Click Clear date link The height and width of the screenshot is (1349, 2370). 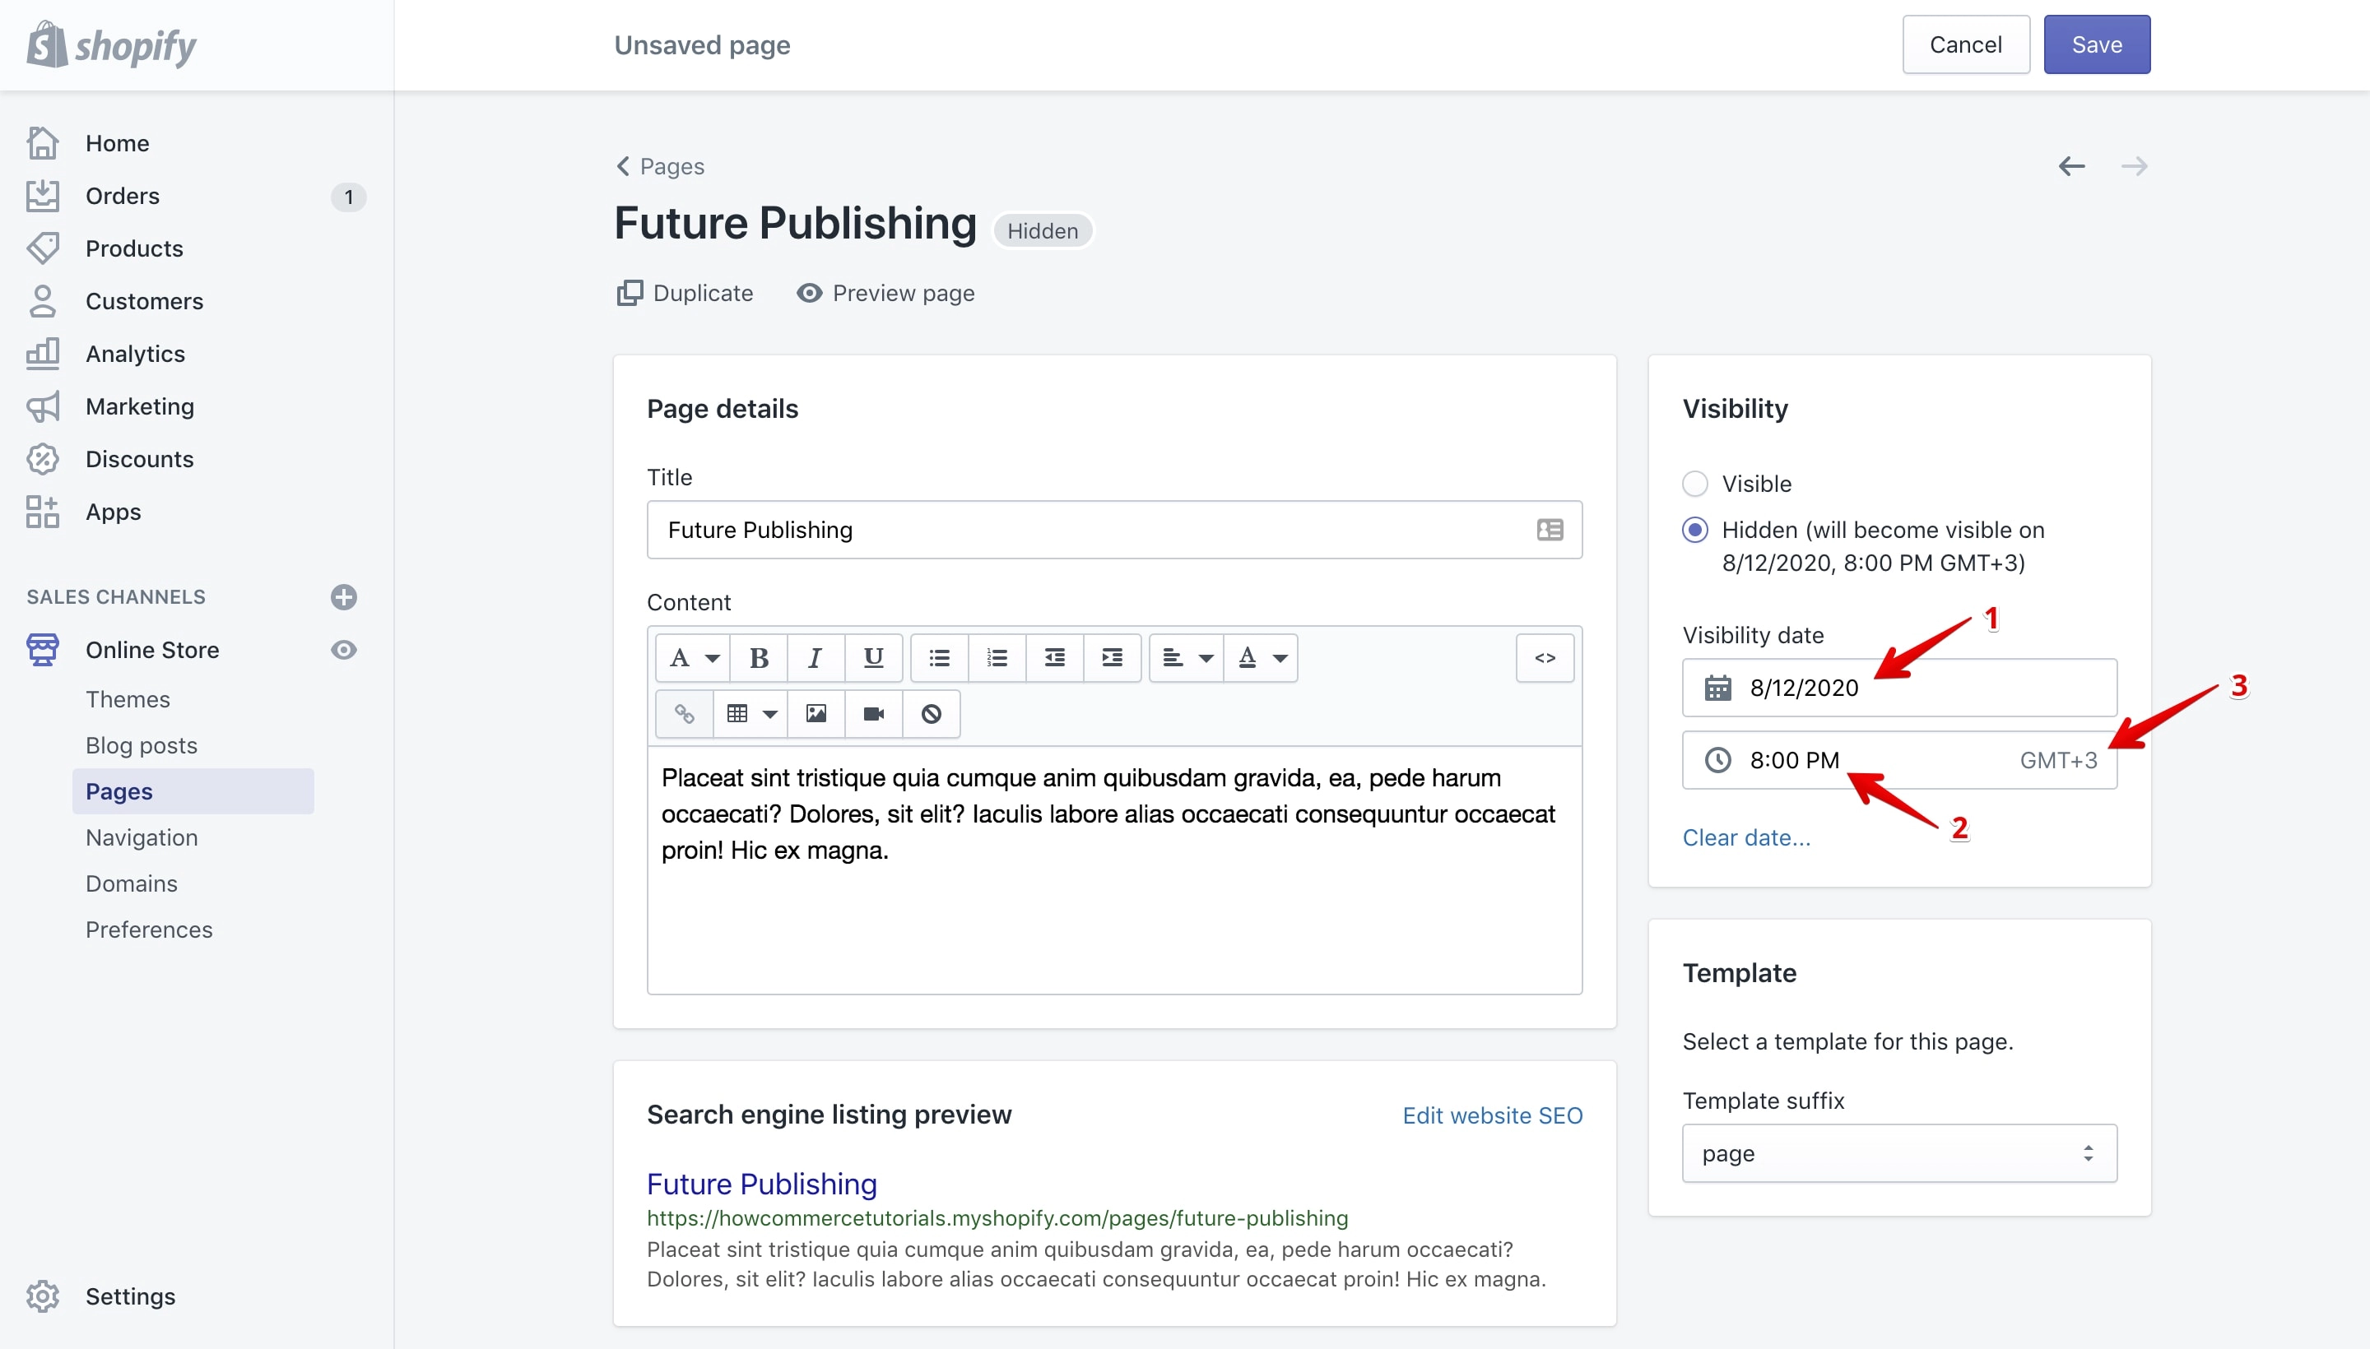pos(1746,837)
